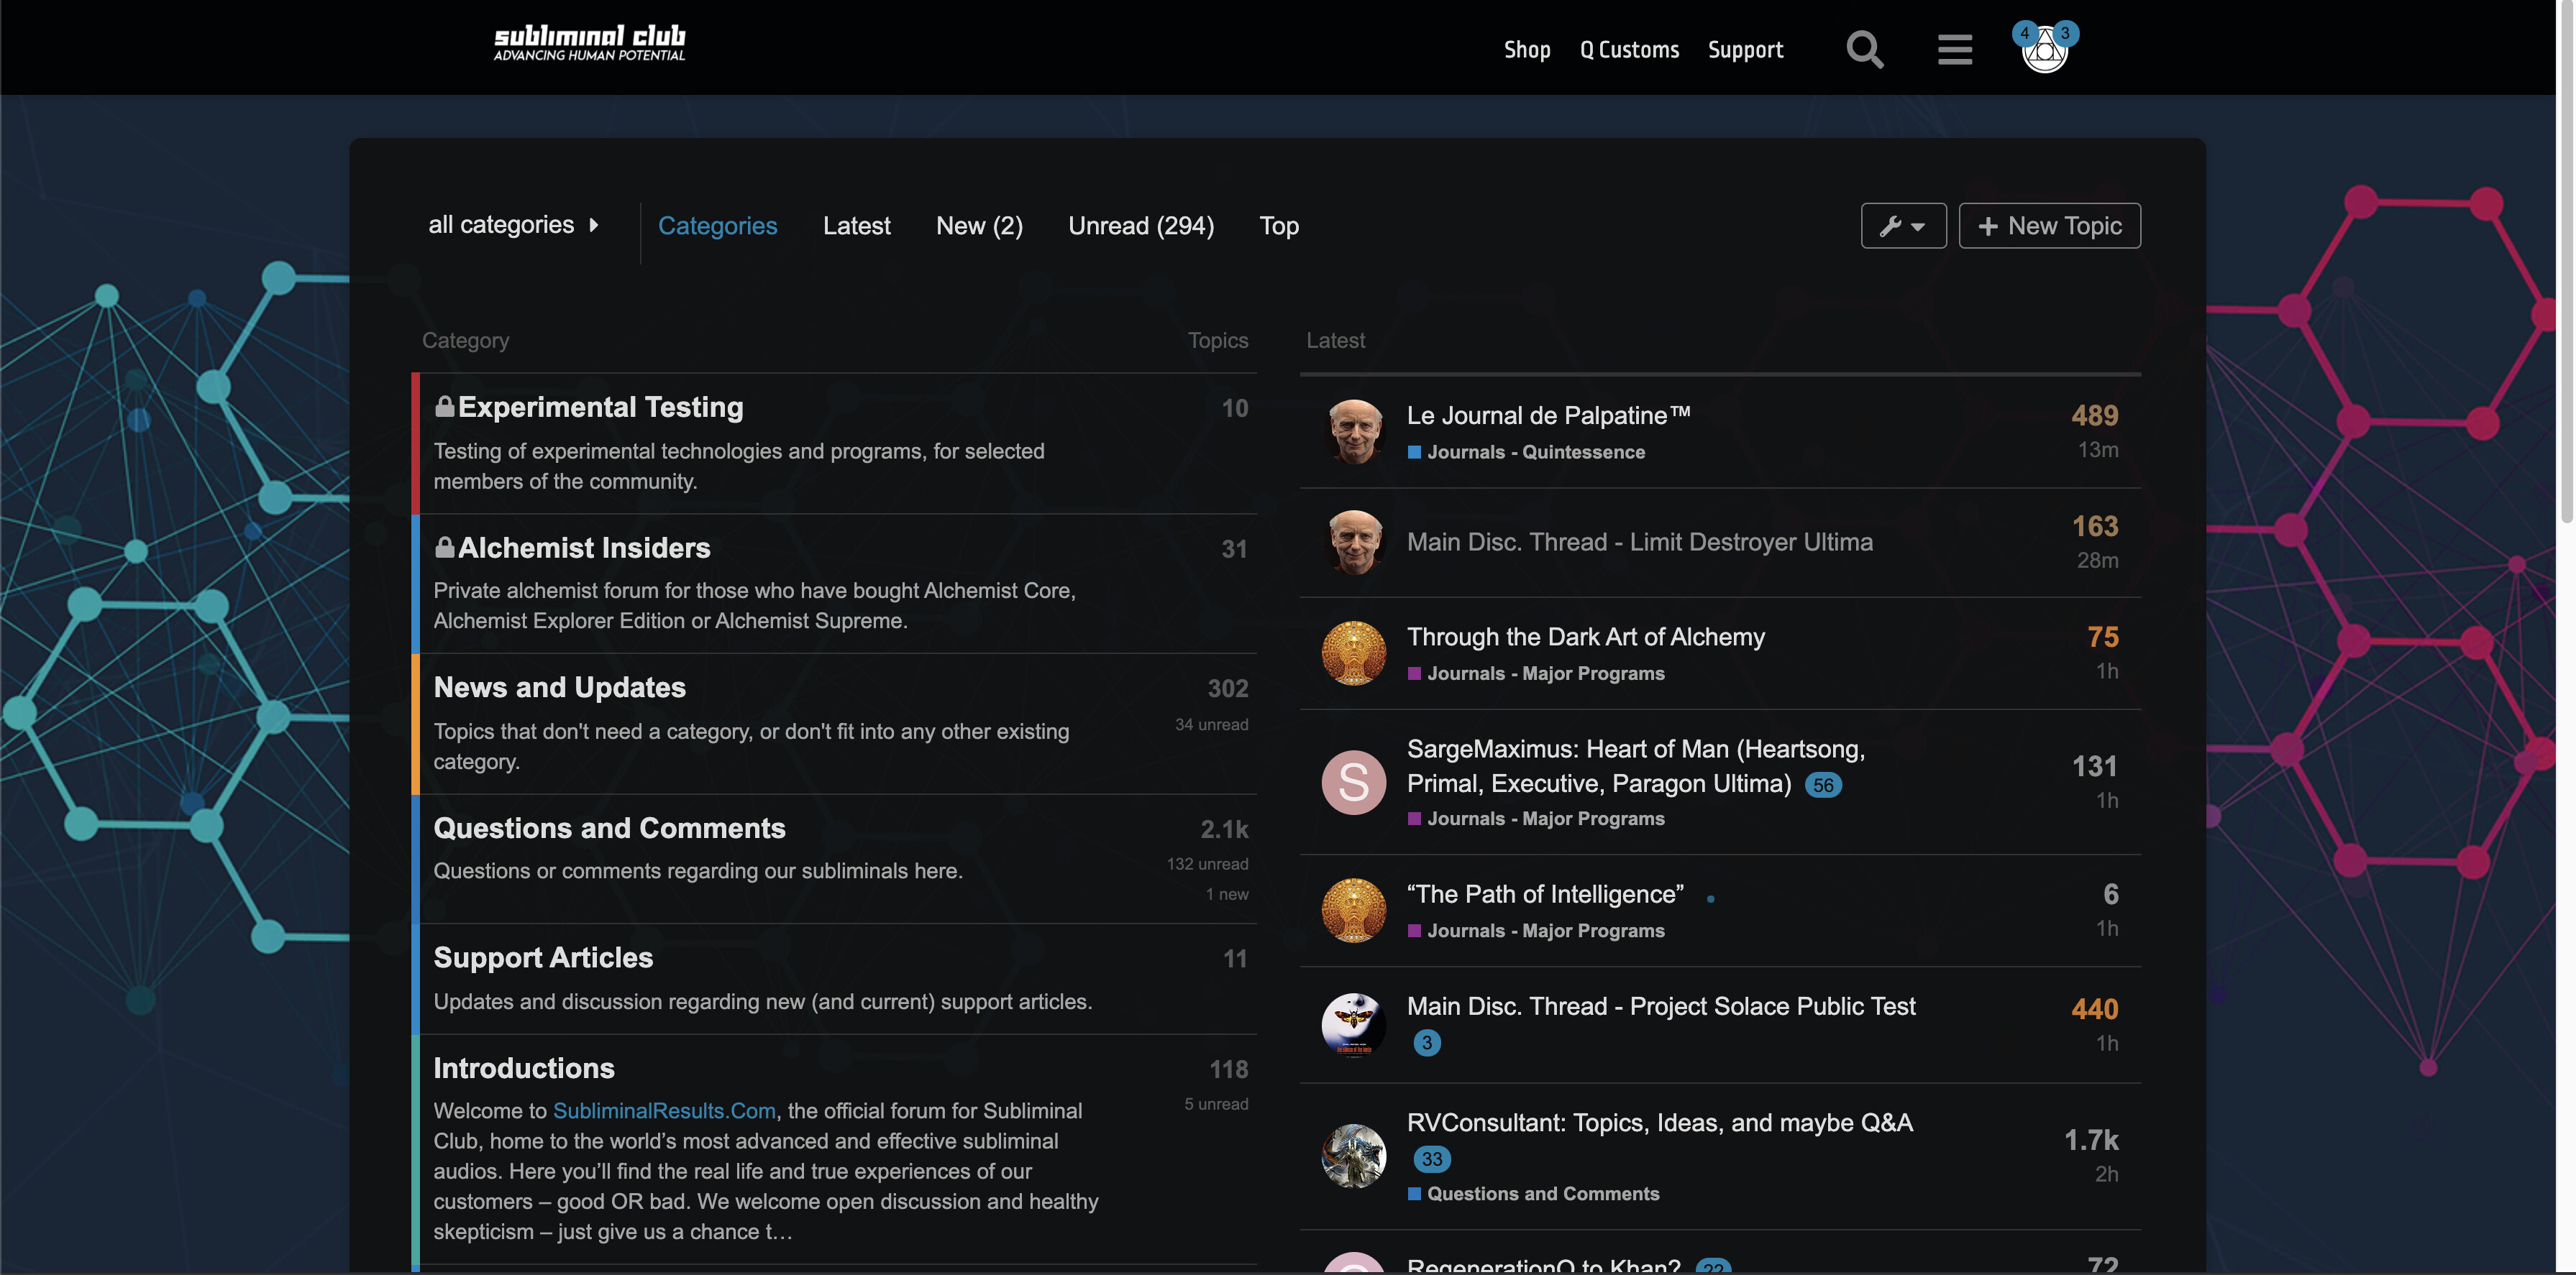Click the 34 unread count for News and Updates

1211,725
